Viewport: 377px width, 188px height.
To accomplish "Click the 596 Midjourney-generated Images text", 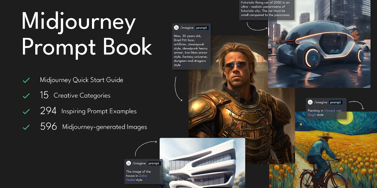I will pos(94,127).
